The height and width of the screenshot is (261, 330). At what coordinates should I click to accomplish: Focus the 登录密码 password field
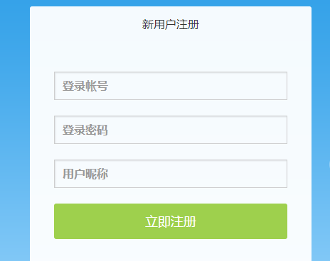pyautogui.click(x=171, y=130)
